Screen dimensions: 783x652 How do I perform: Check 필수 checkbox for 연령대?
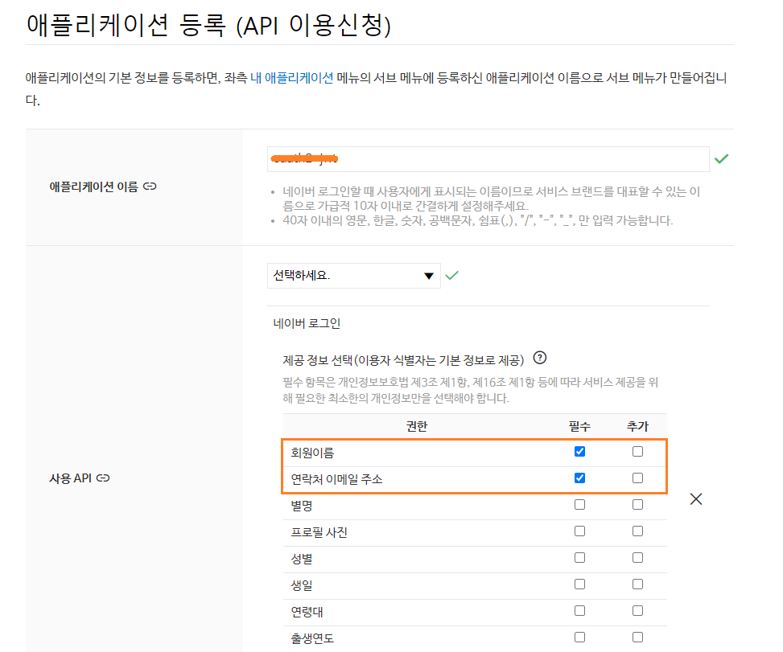[579, 610]
